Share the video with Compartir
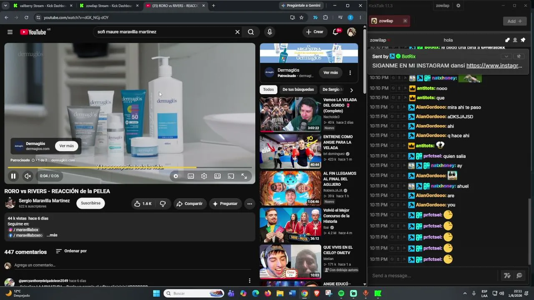The image size is (534, 300). [x=189, y=204]
